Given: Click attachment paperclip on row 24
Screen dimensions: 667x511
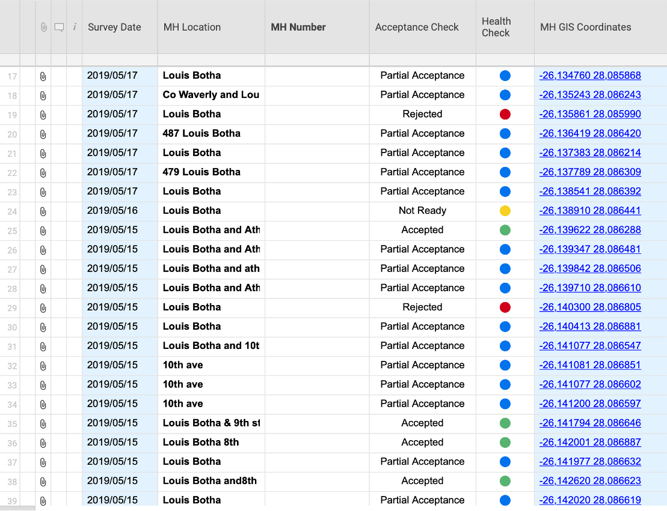Looking at the screenshot, I should [43, 211].
